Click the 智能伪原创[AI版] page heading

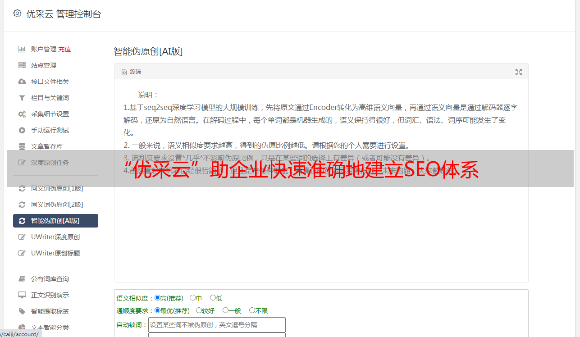click(x=148, y=51)
